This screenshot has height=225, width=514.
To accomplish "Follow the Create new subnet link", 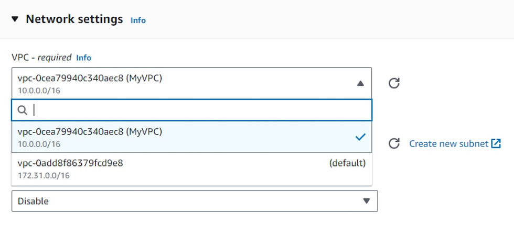I will coord(449,143).
